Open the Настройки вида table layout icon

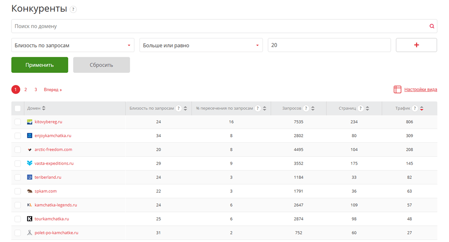point(397,89)
